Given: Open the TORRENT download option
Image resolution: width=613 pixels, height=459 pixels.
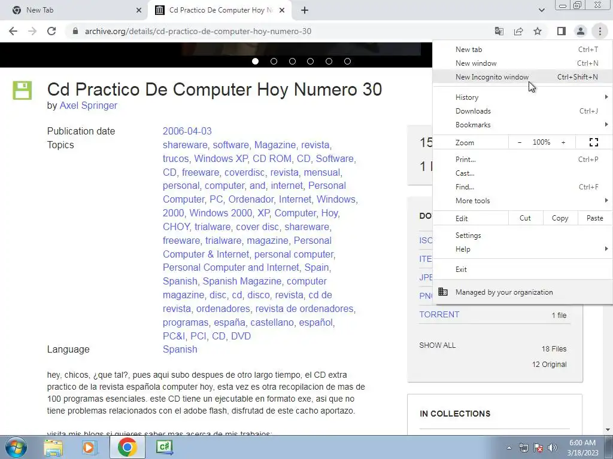Looking at the screenshot, I should (439, 314).
